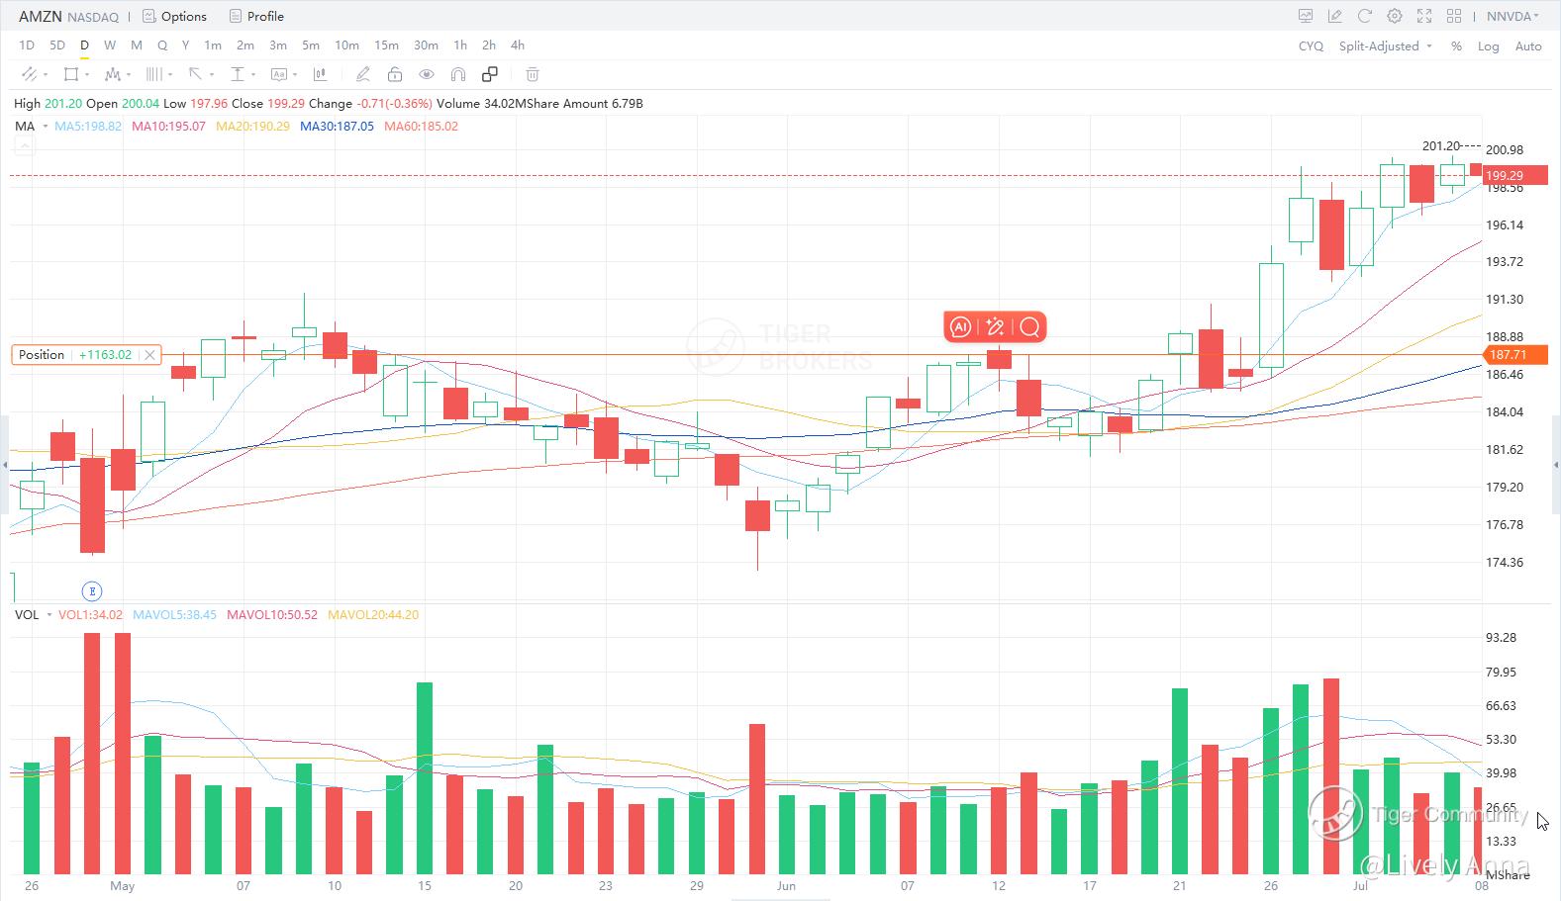This screenshot has height=901, width=1561.
Task: Open the company Profile page
Action: coord(256,16)
